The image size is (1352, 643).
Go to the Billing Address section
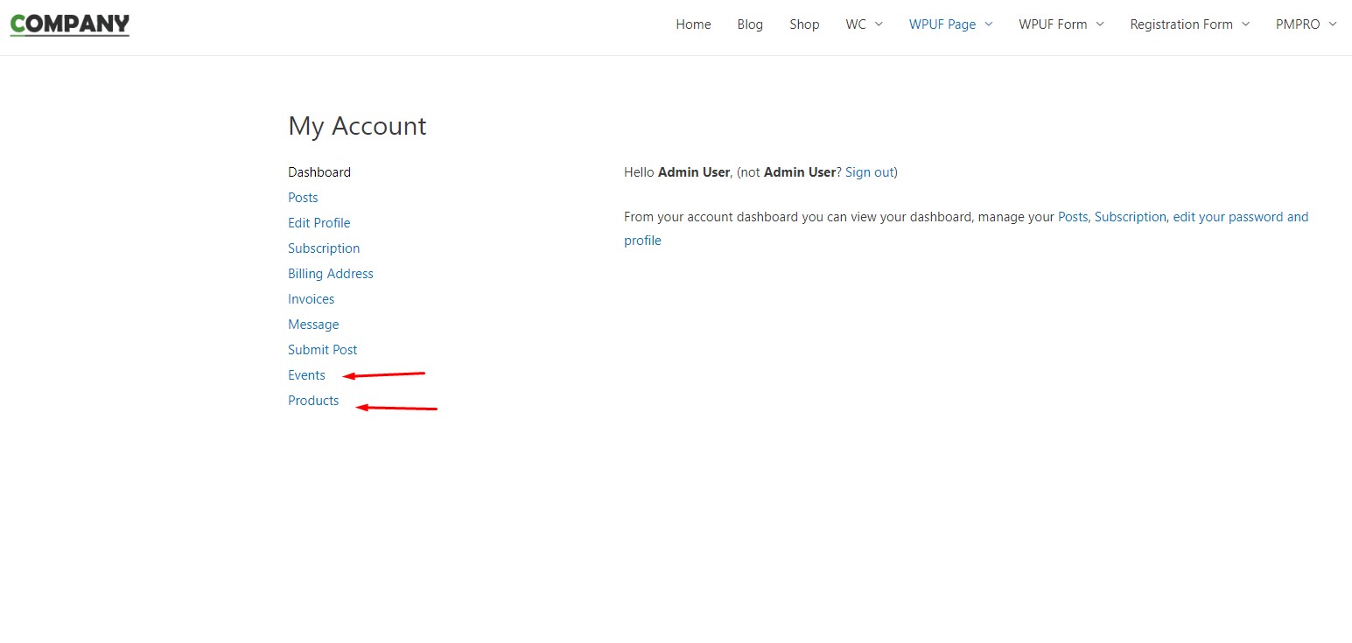331,274
